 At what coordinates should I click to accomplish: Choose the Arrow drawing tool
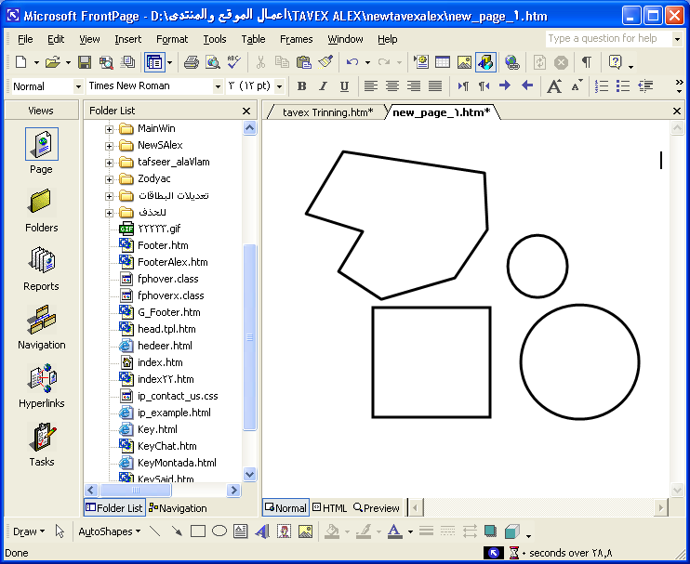(177, 531)
